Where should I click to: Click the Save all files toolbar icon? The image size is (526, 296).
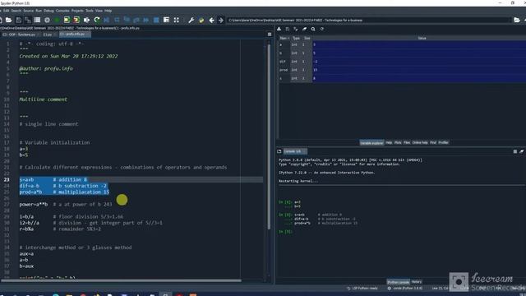pyautogui.click(x=28, y=20)
